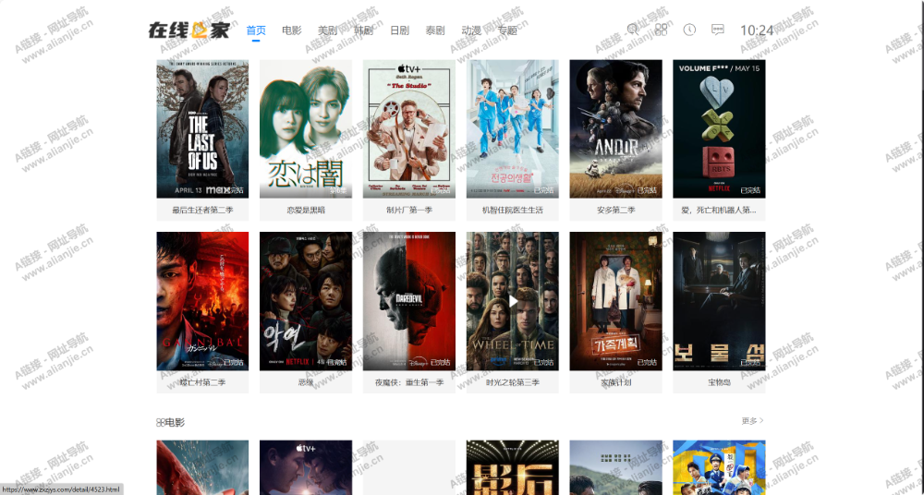The width and height of the screenshot is (924, 495).
Task: Open the Daredevil poster
Action: [x=409, y=301]
